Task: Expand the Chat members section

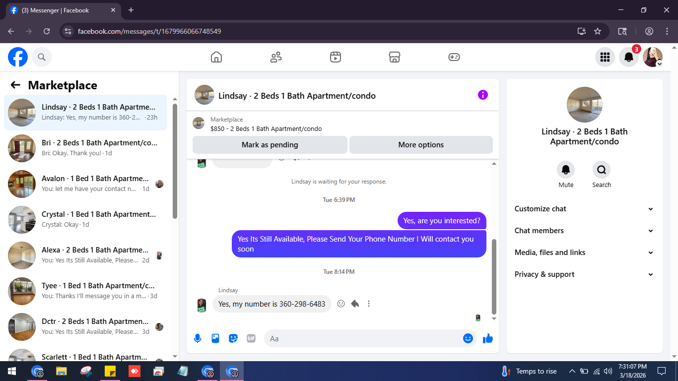Action: (x=584, y=231)
